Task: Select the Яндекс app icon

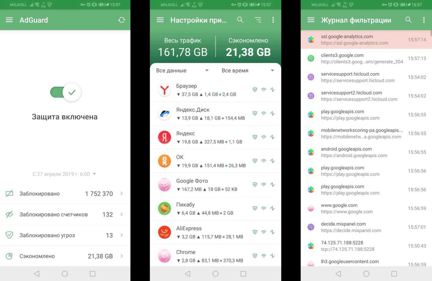Action: pos(165,137)
